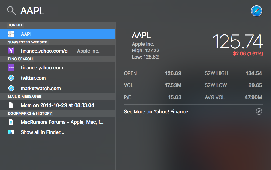Click the P/E label
Screen dimensions: 271x170
point(128,97)
